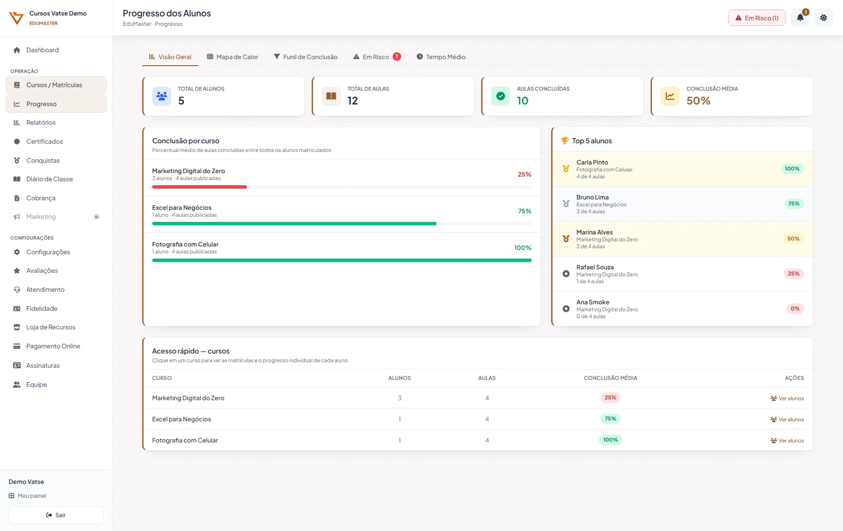Click the Marketing Digital do Zero progress bar
The width and height of the screenshot is (843, 531).
pyautogui.click(x=342, y=187)
